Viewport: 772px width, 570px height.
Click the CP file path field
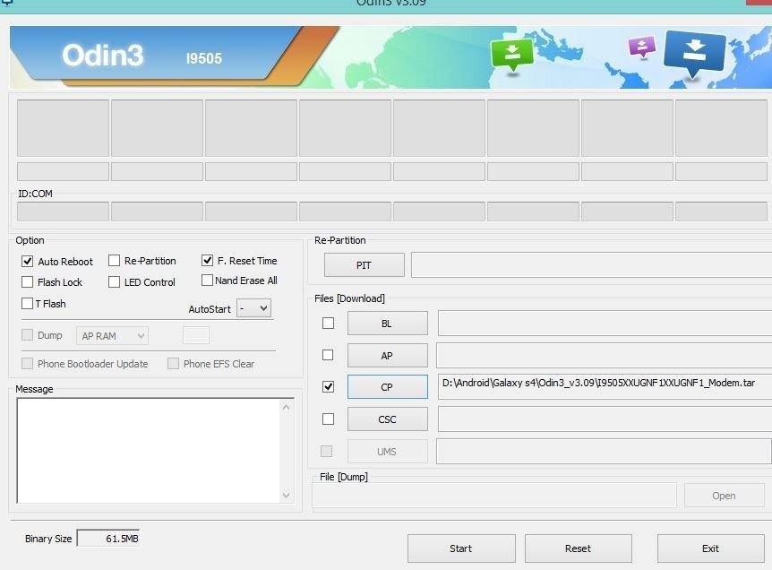[x=605, y=386]
